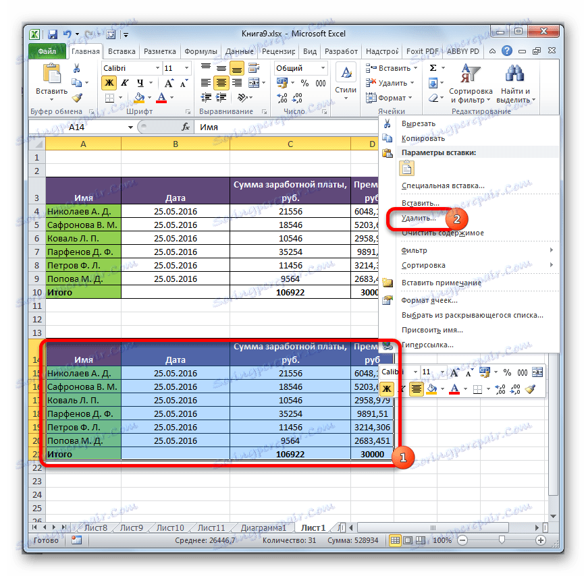Cut selection with ribbon scissors icon
Screen dimensions: 586x576
pyautogui.click(x=76, y=68)
